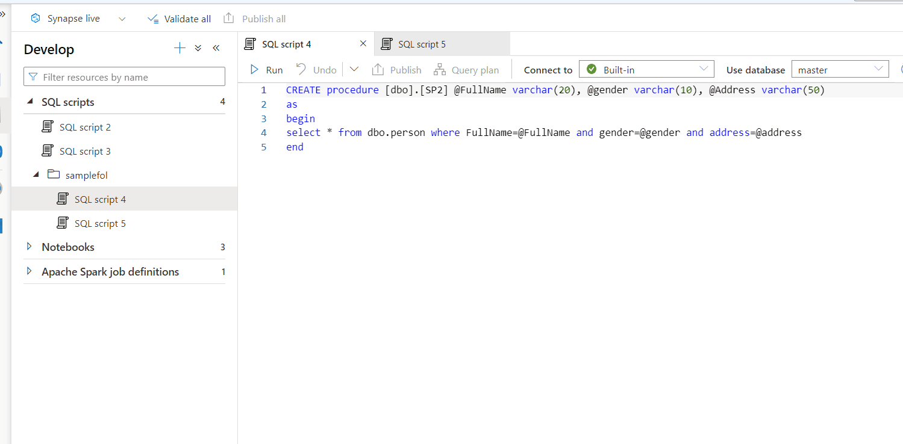903x444 pixels.
Task: Open the undo options chevron
Action: point(354,70)
